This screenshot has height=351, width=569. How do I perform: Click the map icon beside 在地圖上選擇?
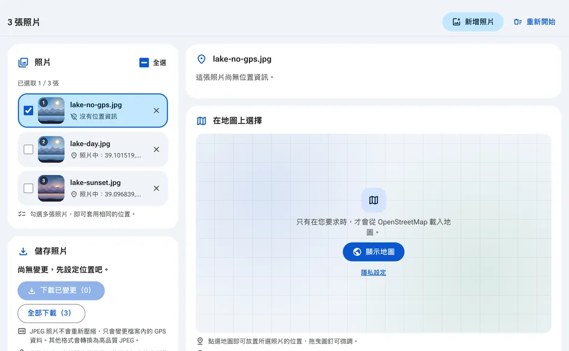(x=202, y=121)
